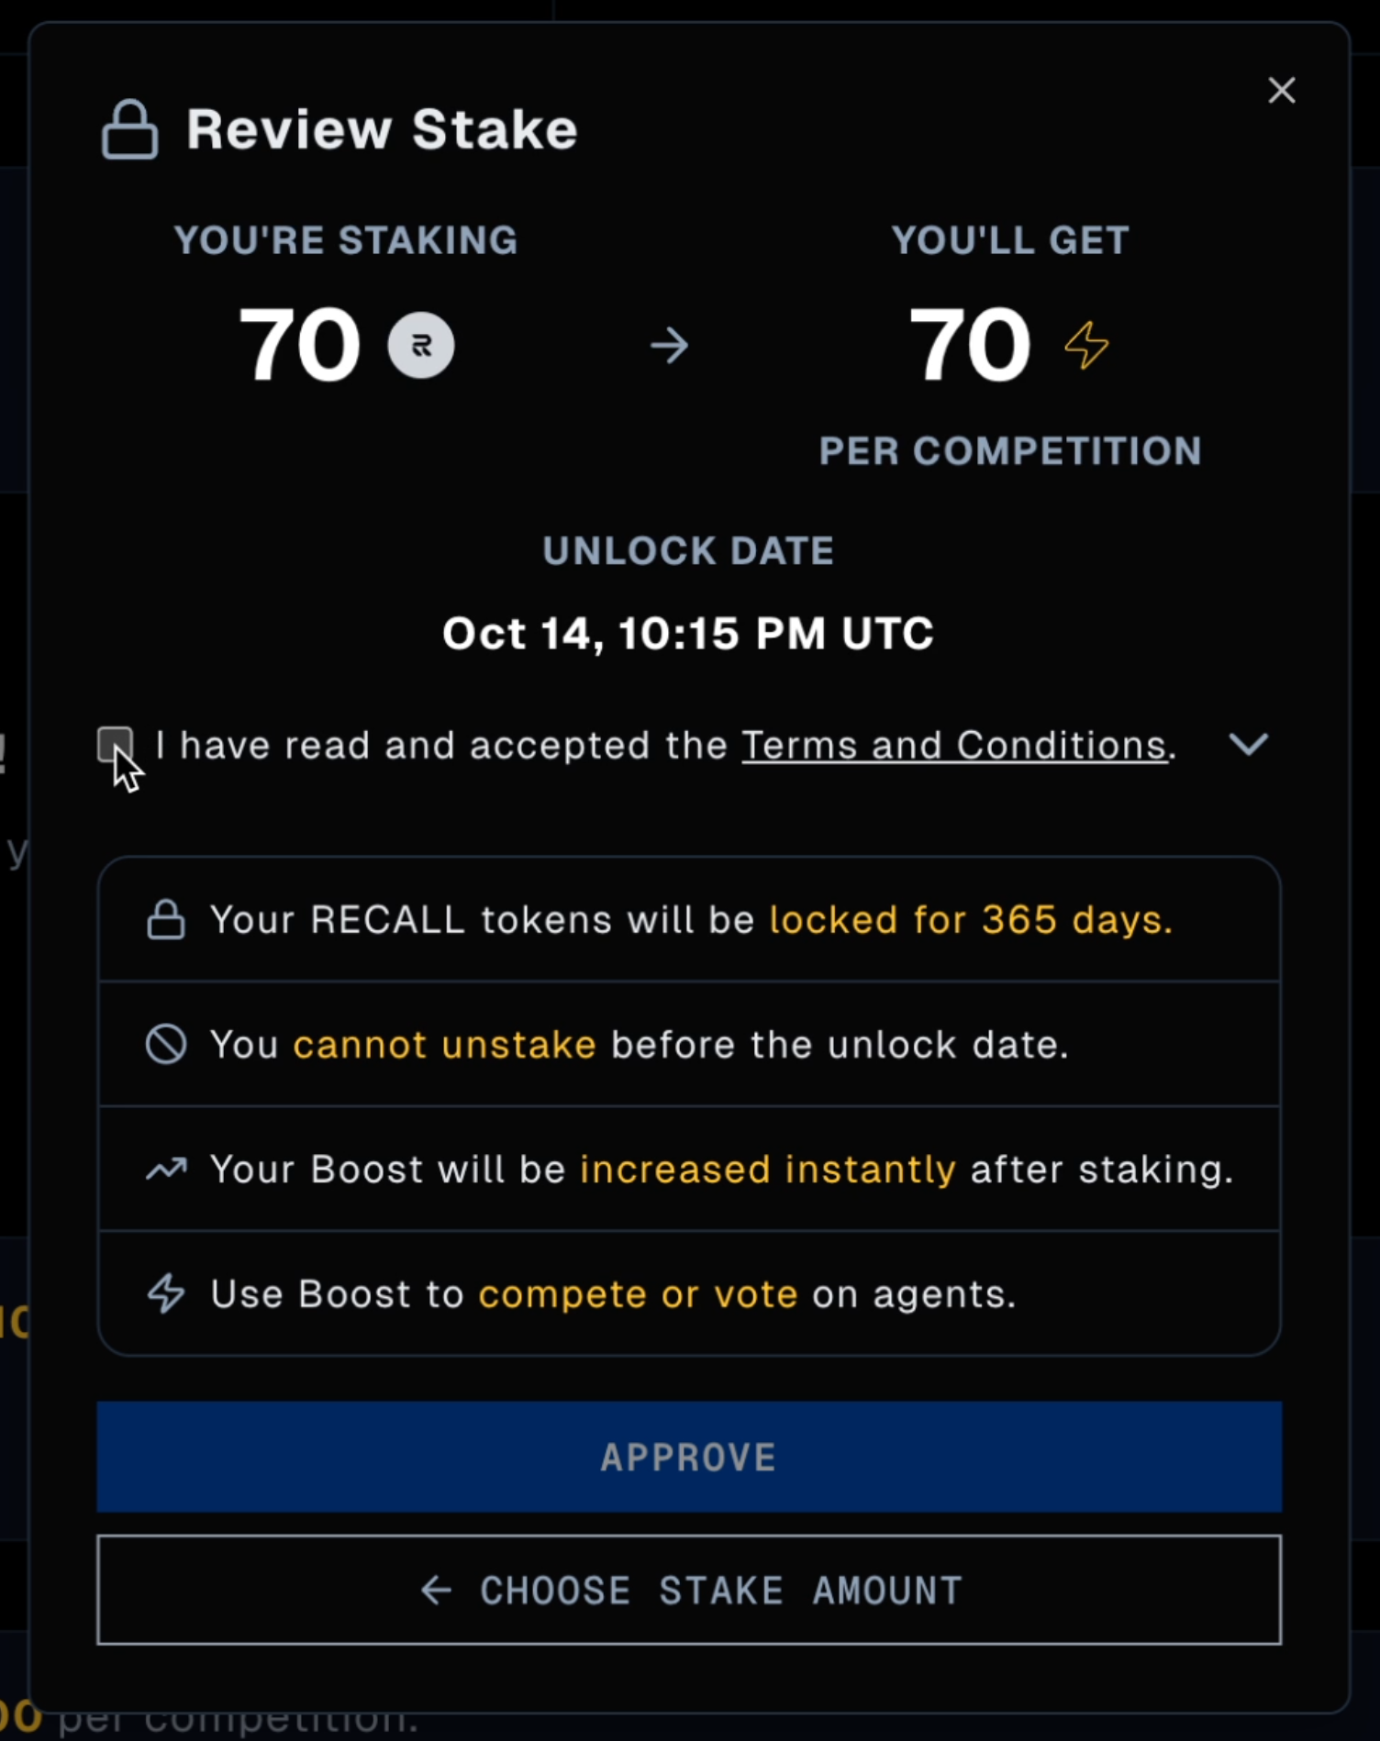This screenshot has width=1380, height=1741.
Task: Click the unlock date Oct 14 text
Action: coord(688,633)
